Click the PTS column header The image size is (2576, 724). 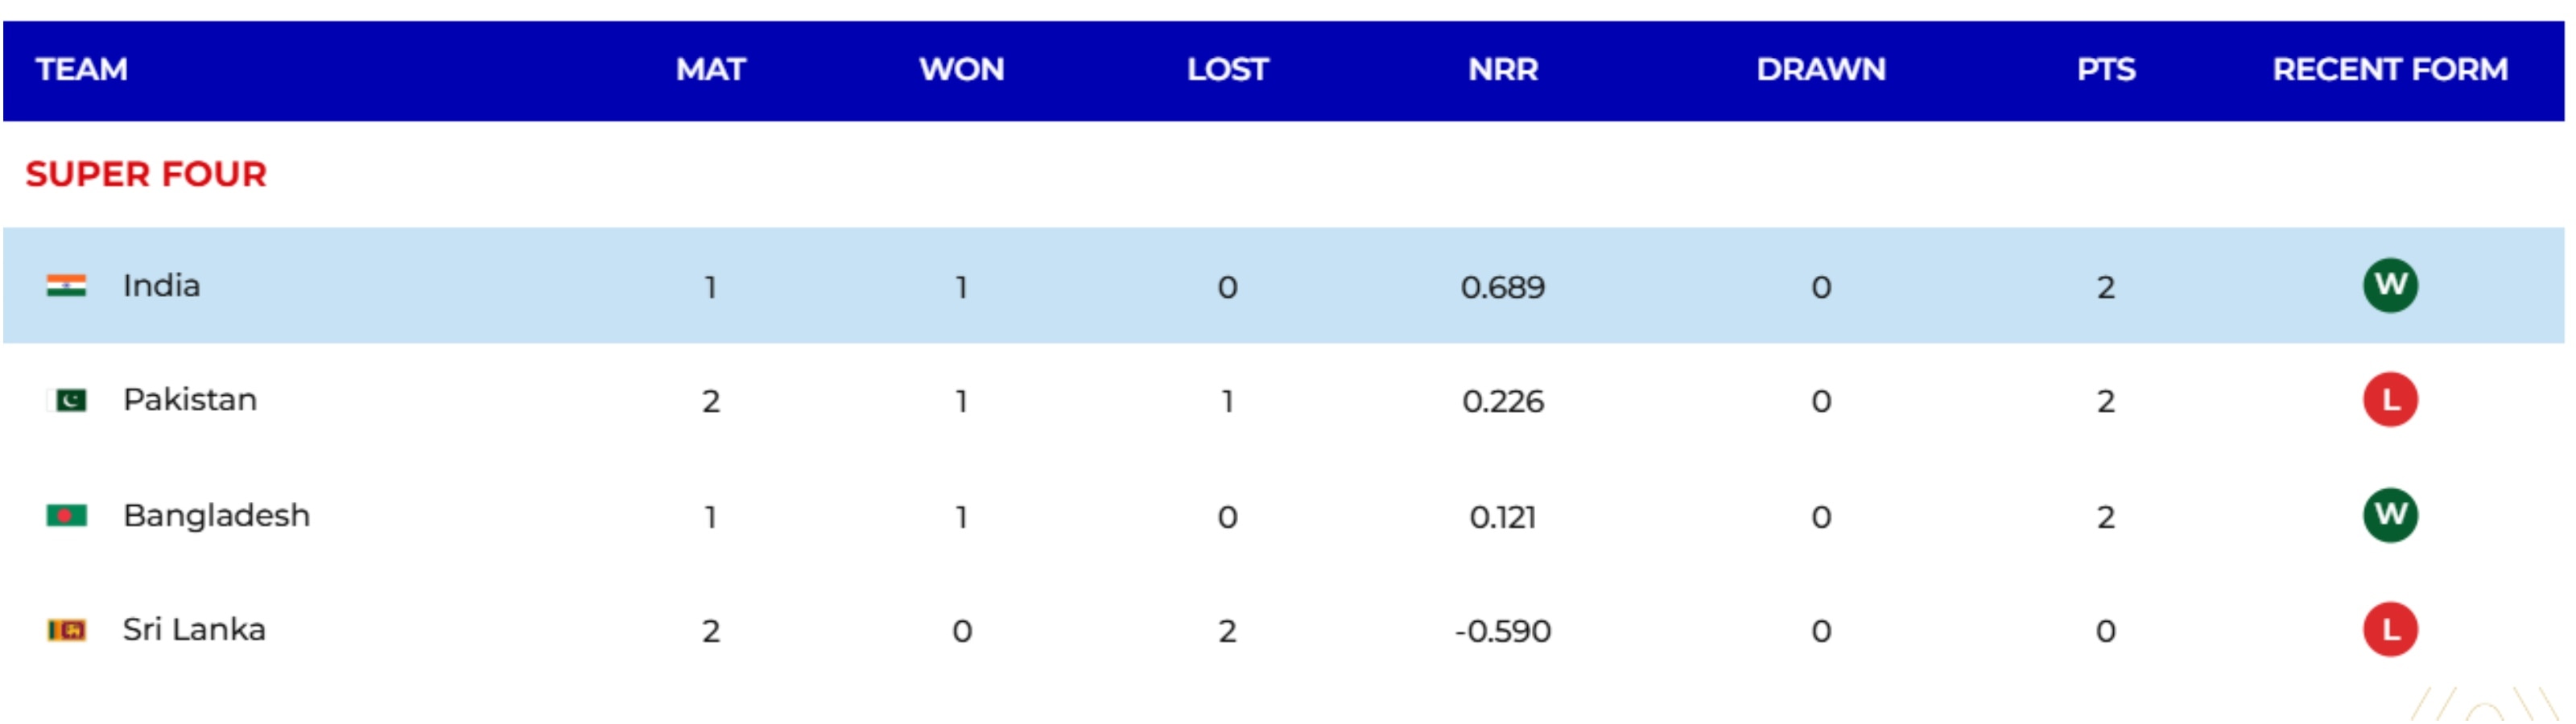tap(2106, 70)
